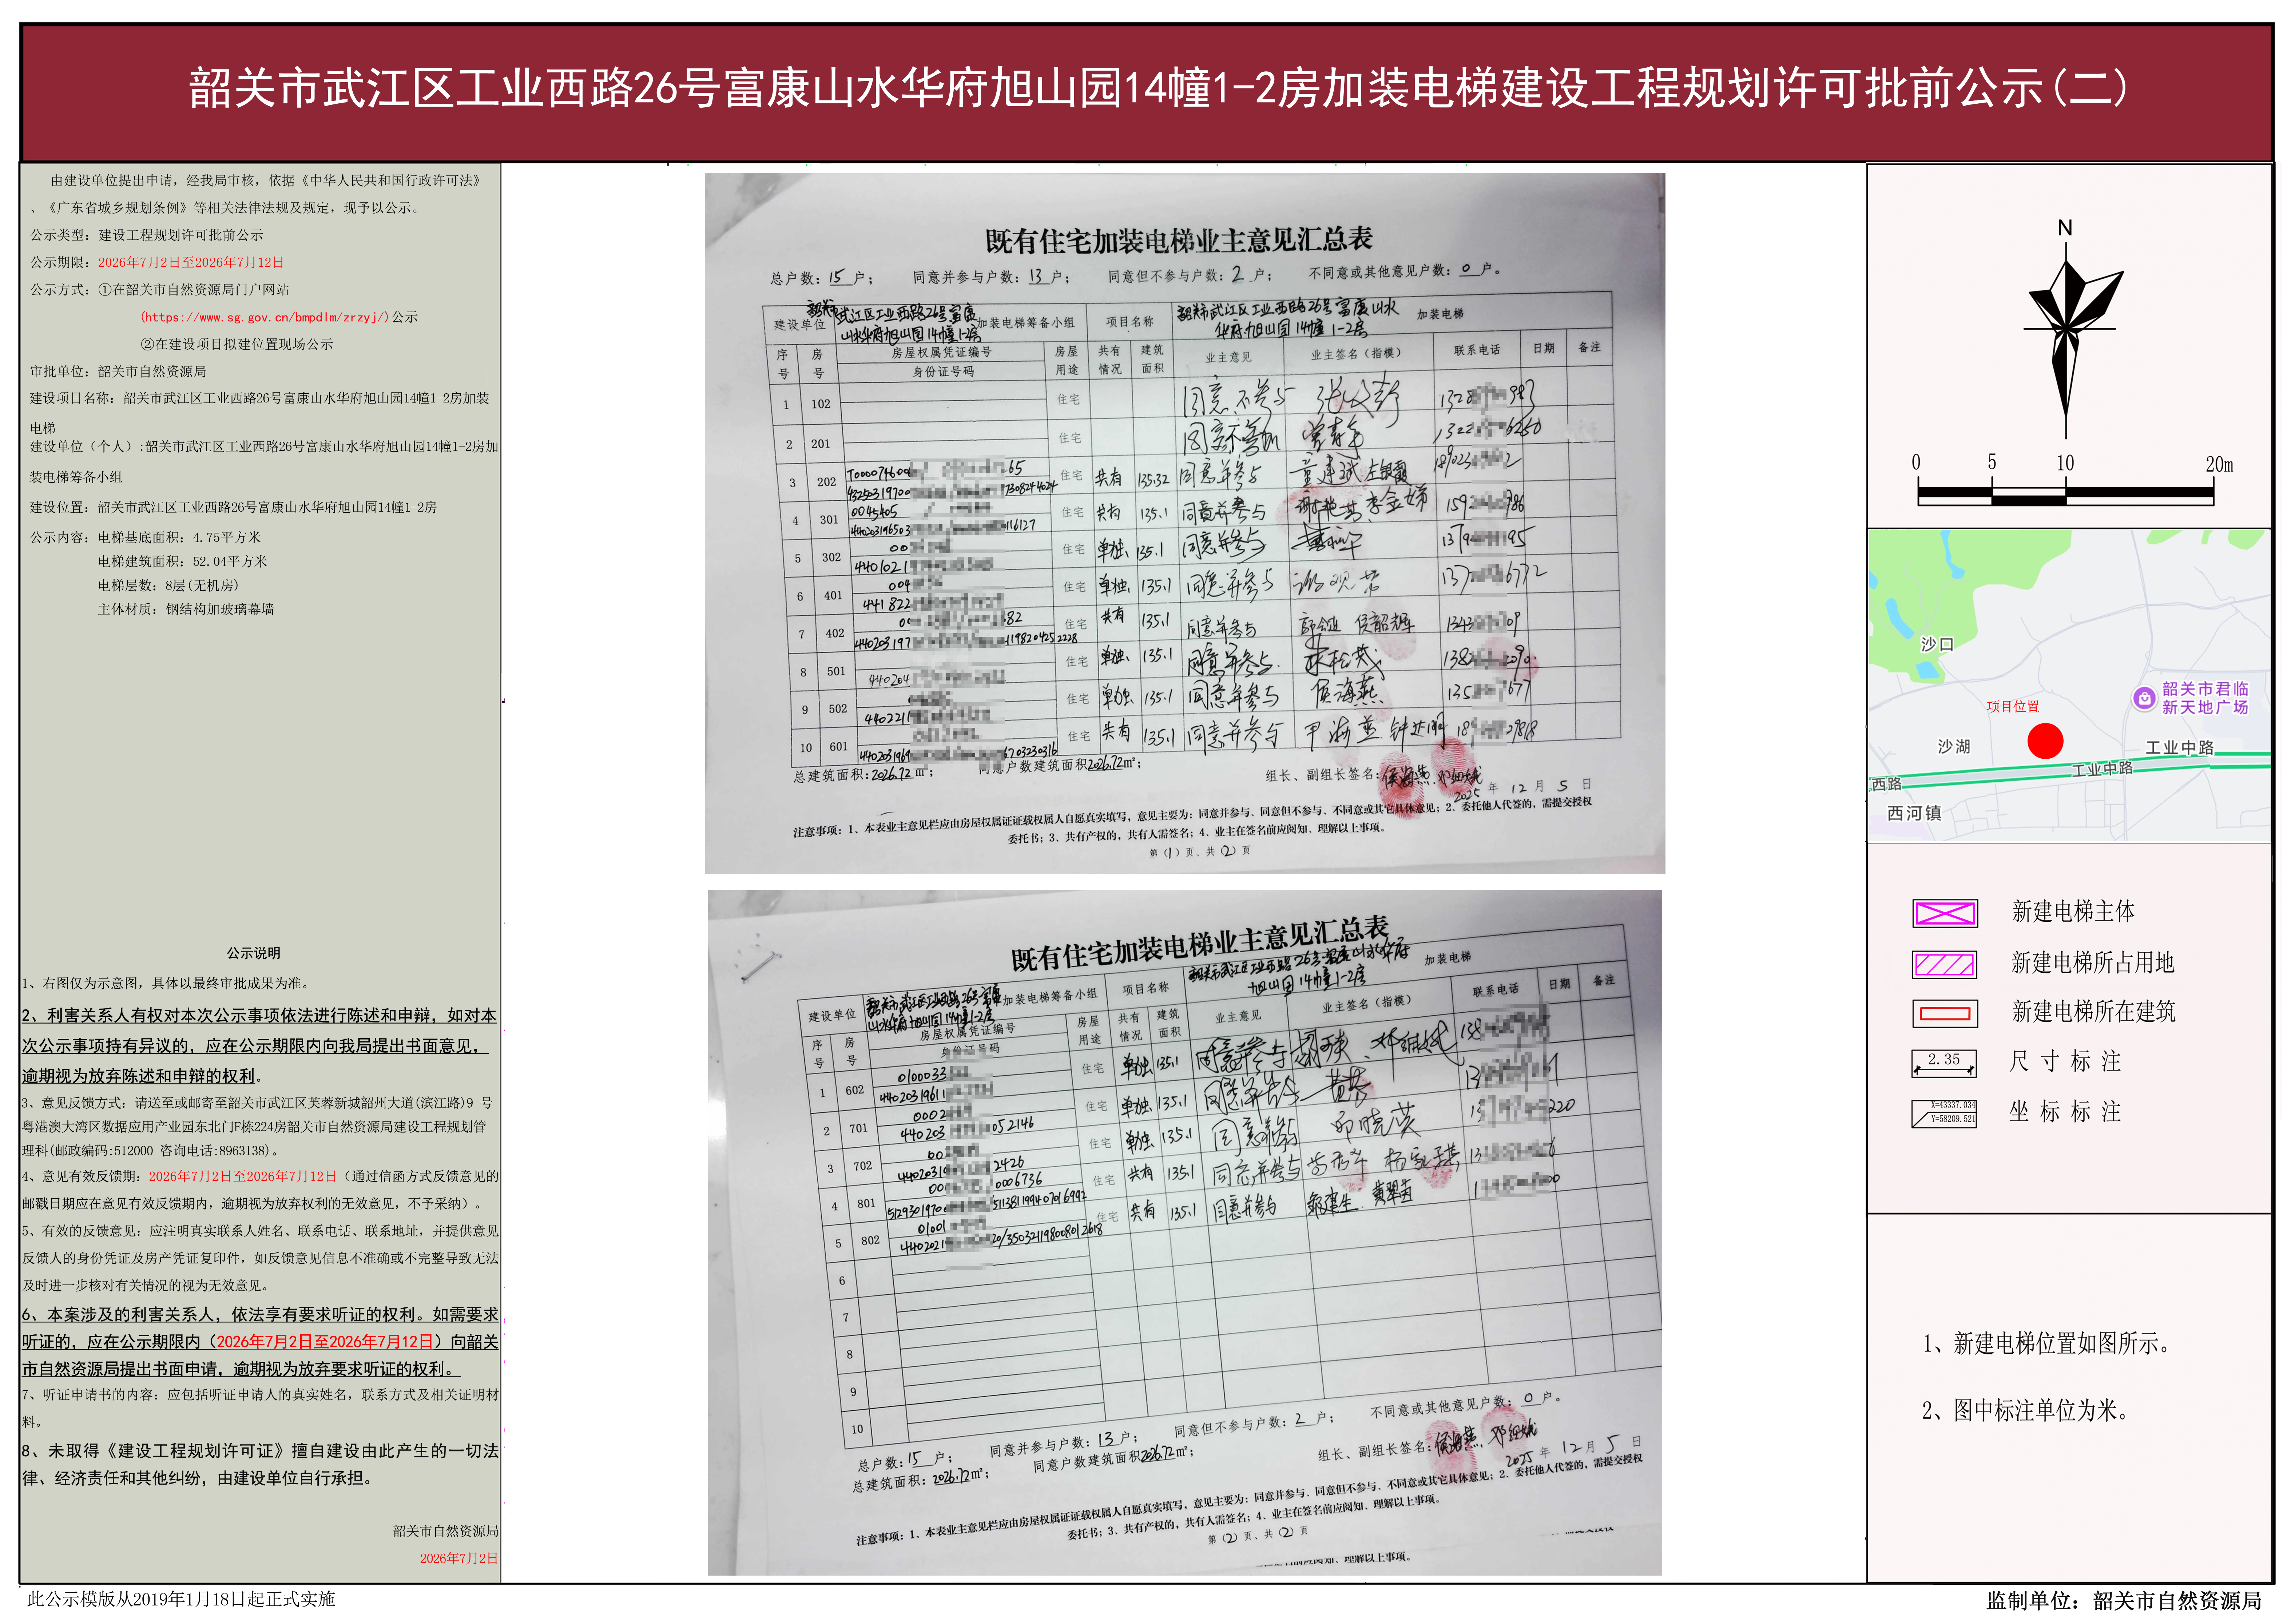The image size is (2295, 1624).
Task: Click the footer 此公示模版从2019年1月18日起正式实施
Action: tap(181, 1599)
